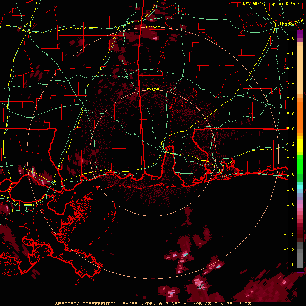
Task: Pick the cyan segment of the color bar
Action: (300, 187)
